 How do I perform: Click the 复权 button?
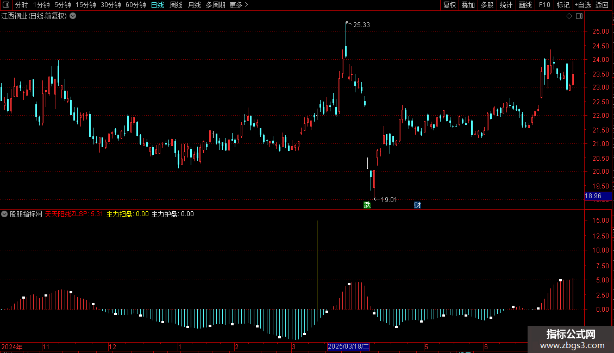(x=449, y=5)
